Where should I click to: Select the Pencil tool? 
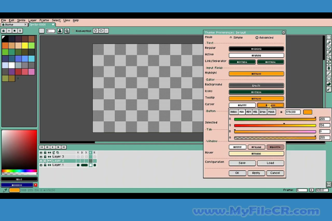[329, 42]
